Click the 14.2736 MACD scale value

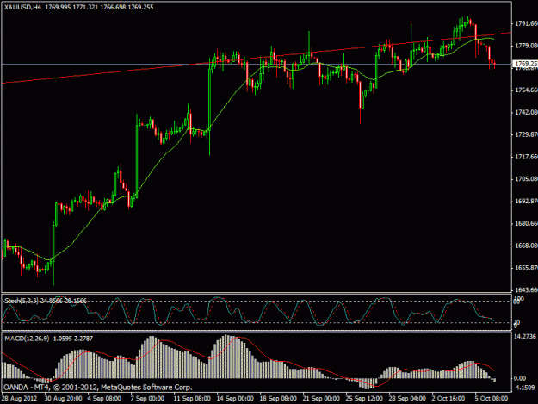[524, 337]
